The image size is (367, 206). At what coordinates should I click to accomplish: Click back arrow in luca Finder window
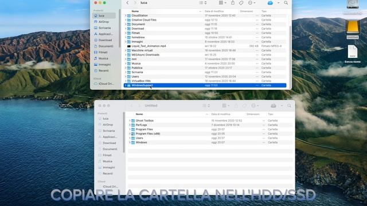[x=127, y=3]
